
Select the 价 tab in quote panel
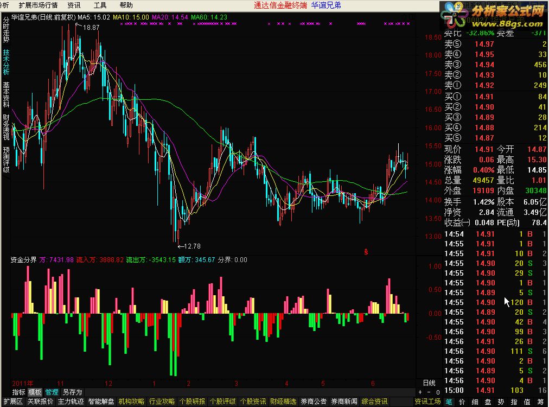click(x=462, y=402)
